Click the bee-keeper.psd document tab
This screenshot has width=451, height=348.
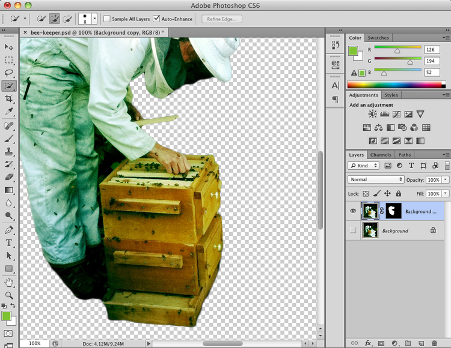click(96, 32)
